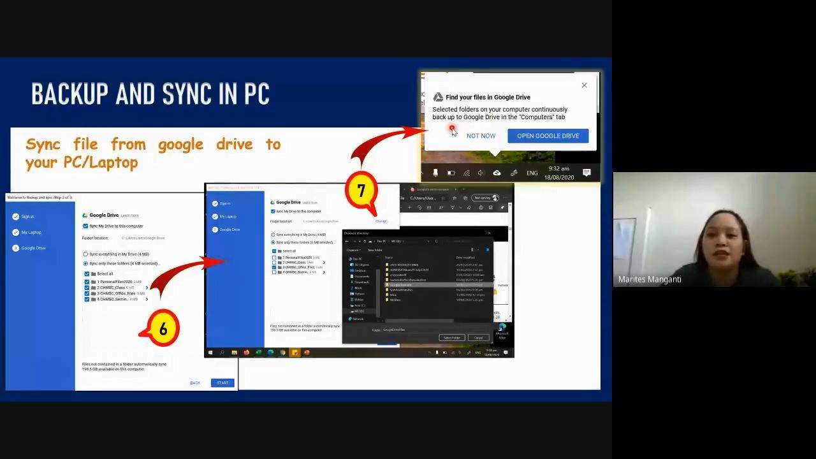Expand 2 CHMSC_Class folder in middle window
Image resolution: width=816 pixels, height=459 pixels.
(x=324, y=263)
